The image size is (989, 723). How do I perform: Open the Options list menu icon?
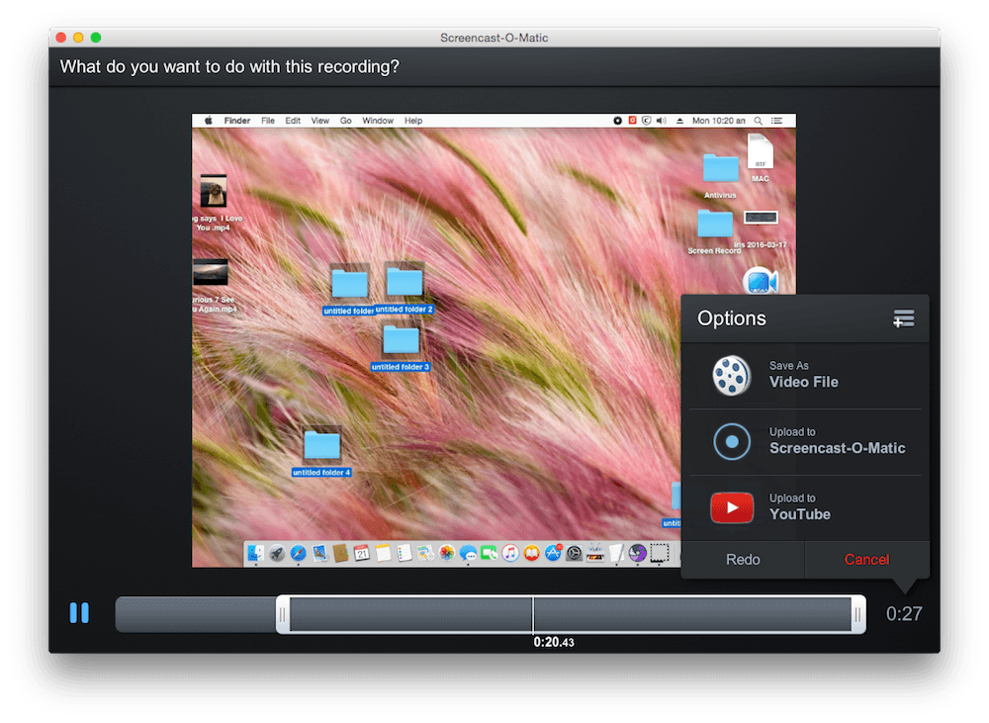click(903, 318)
